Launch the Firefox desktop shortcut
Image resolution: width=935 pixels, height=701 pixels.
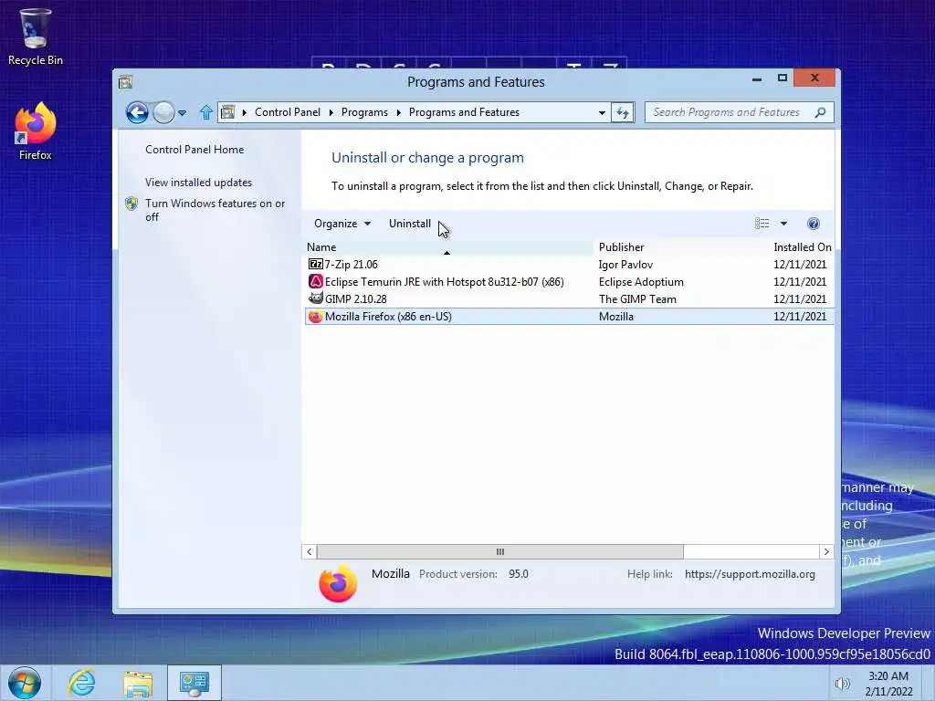[x=35, y=131]
